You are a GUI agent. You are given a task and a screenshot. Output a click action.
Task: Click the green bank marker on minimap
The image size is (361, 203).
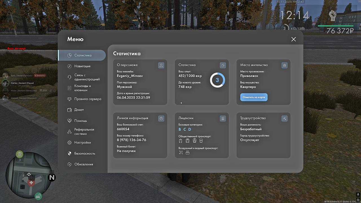coord(19,154)
